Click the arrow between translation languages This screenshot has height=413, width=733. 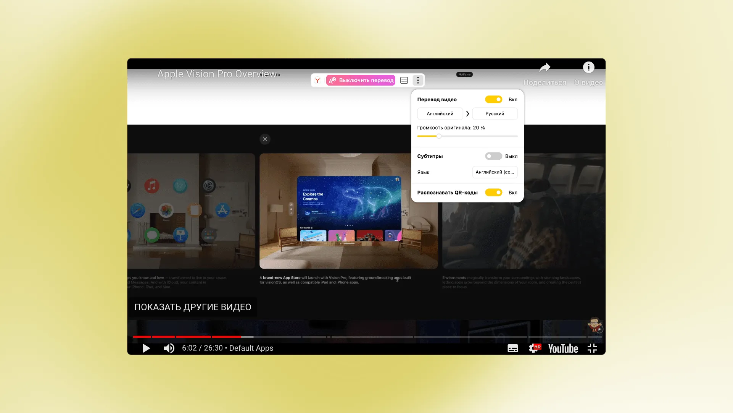(467, 113)
